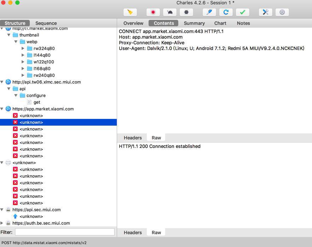Open the Overview tab
The height and width of the screenshot is (247, 312).
coord(133,23)
